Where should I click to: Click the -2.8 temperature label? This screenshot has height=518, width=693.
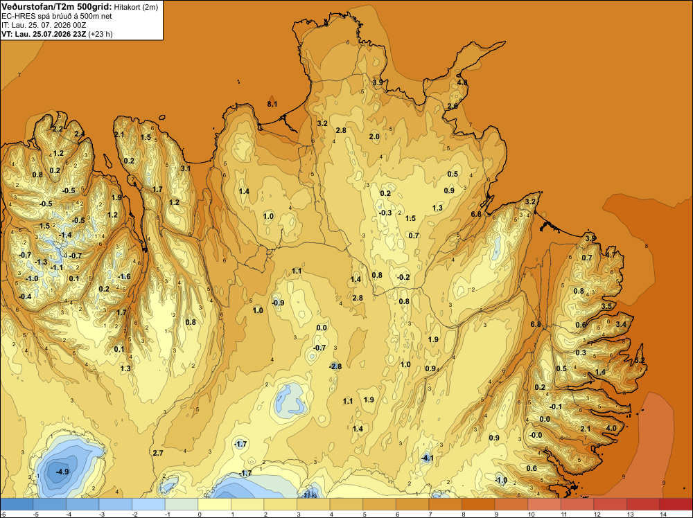[335, 366]
